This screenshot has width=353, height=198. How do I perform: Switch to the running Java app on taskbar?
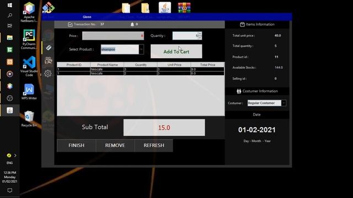pos(10,110)
